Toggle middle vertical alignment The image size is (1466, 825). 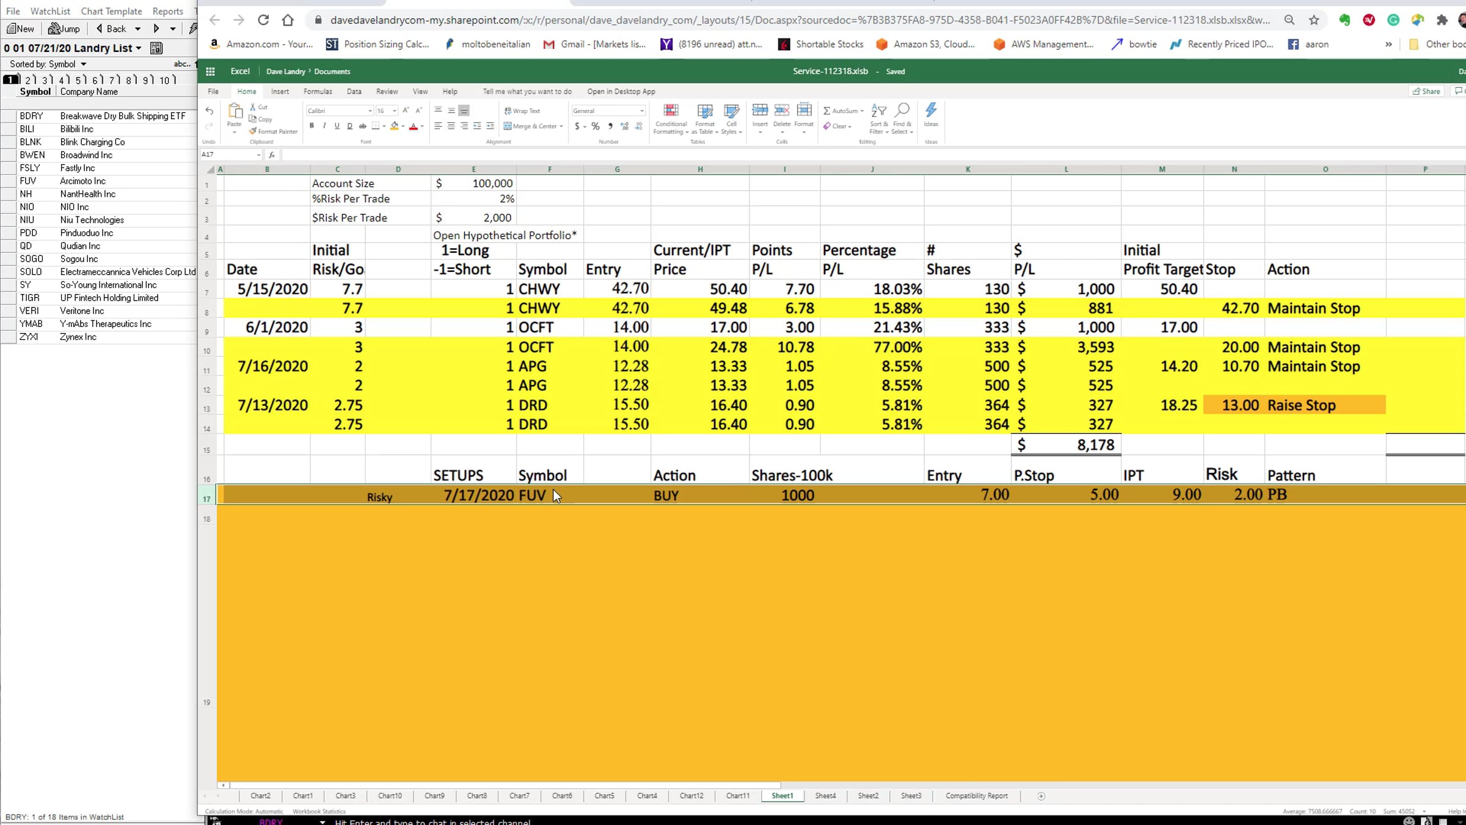(451, 111)
